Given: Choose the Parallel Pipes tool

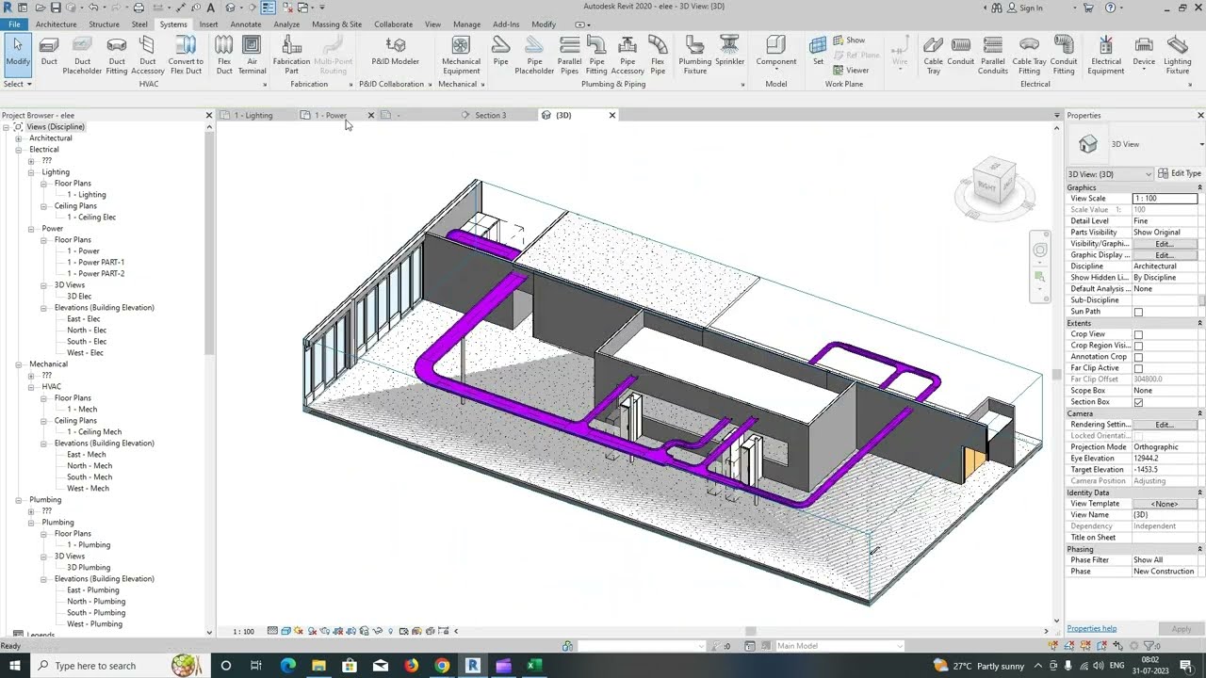Looking at the screenshot, I should [x=569, y=56].
